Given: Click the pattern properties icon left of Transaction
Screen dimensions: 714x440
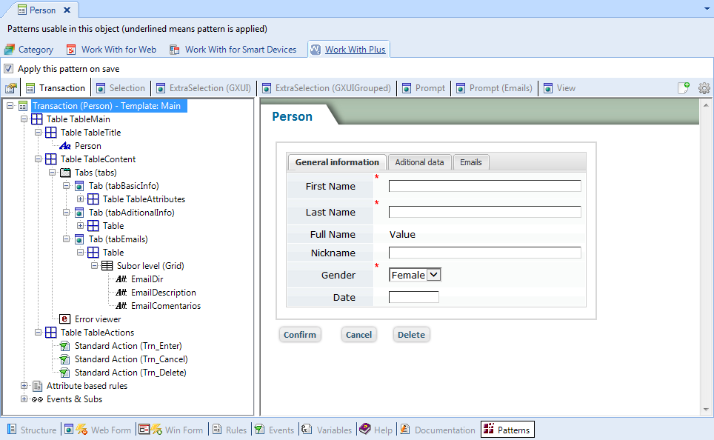Looking at the screenshot, I should 10,88.
